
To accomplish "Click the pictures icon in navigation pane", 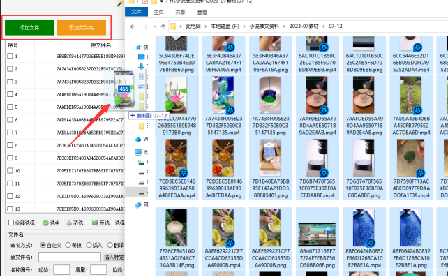I will tap(141, 87).
